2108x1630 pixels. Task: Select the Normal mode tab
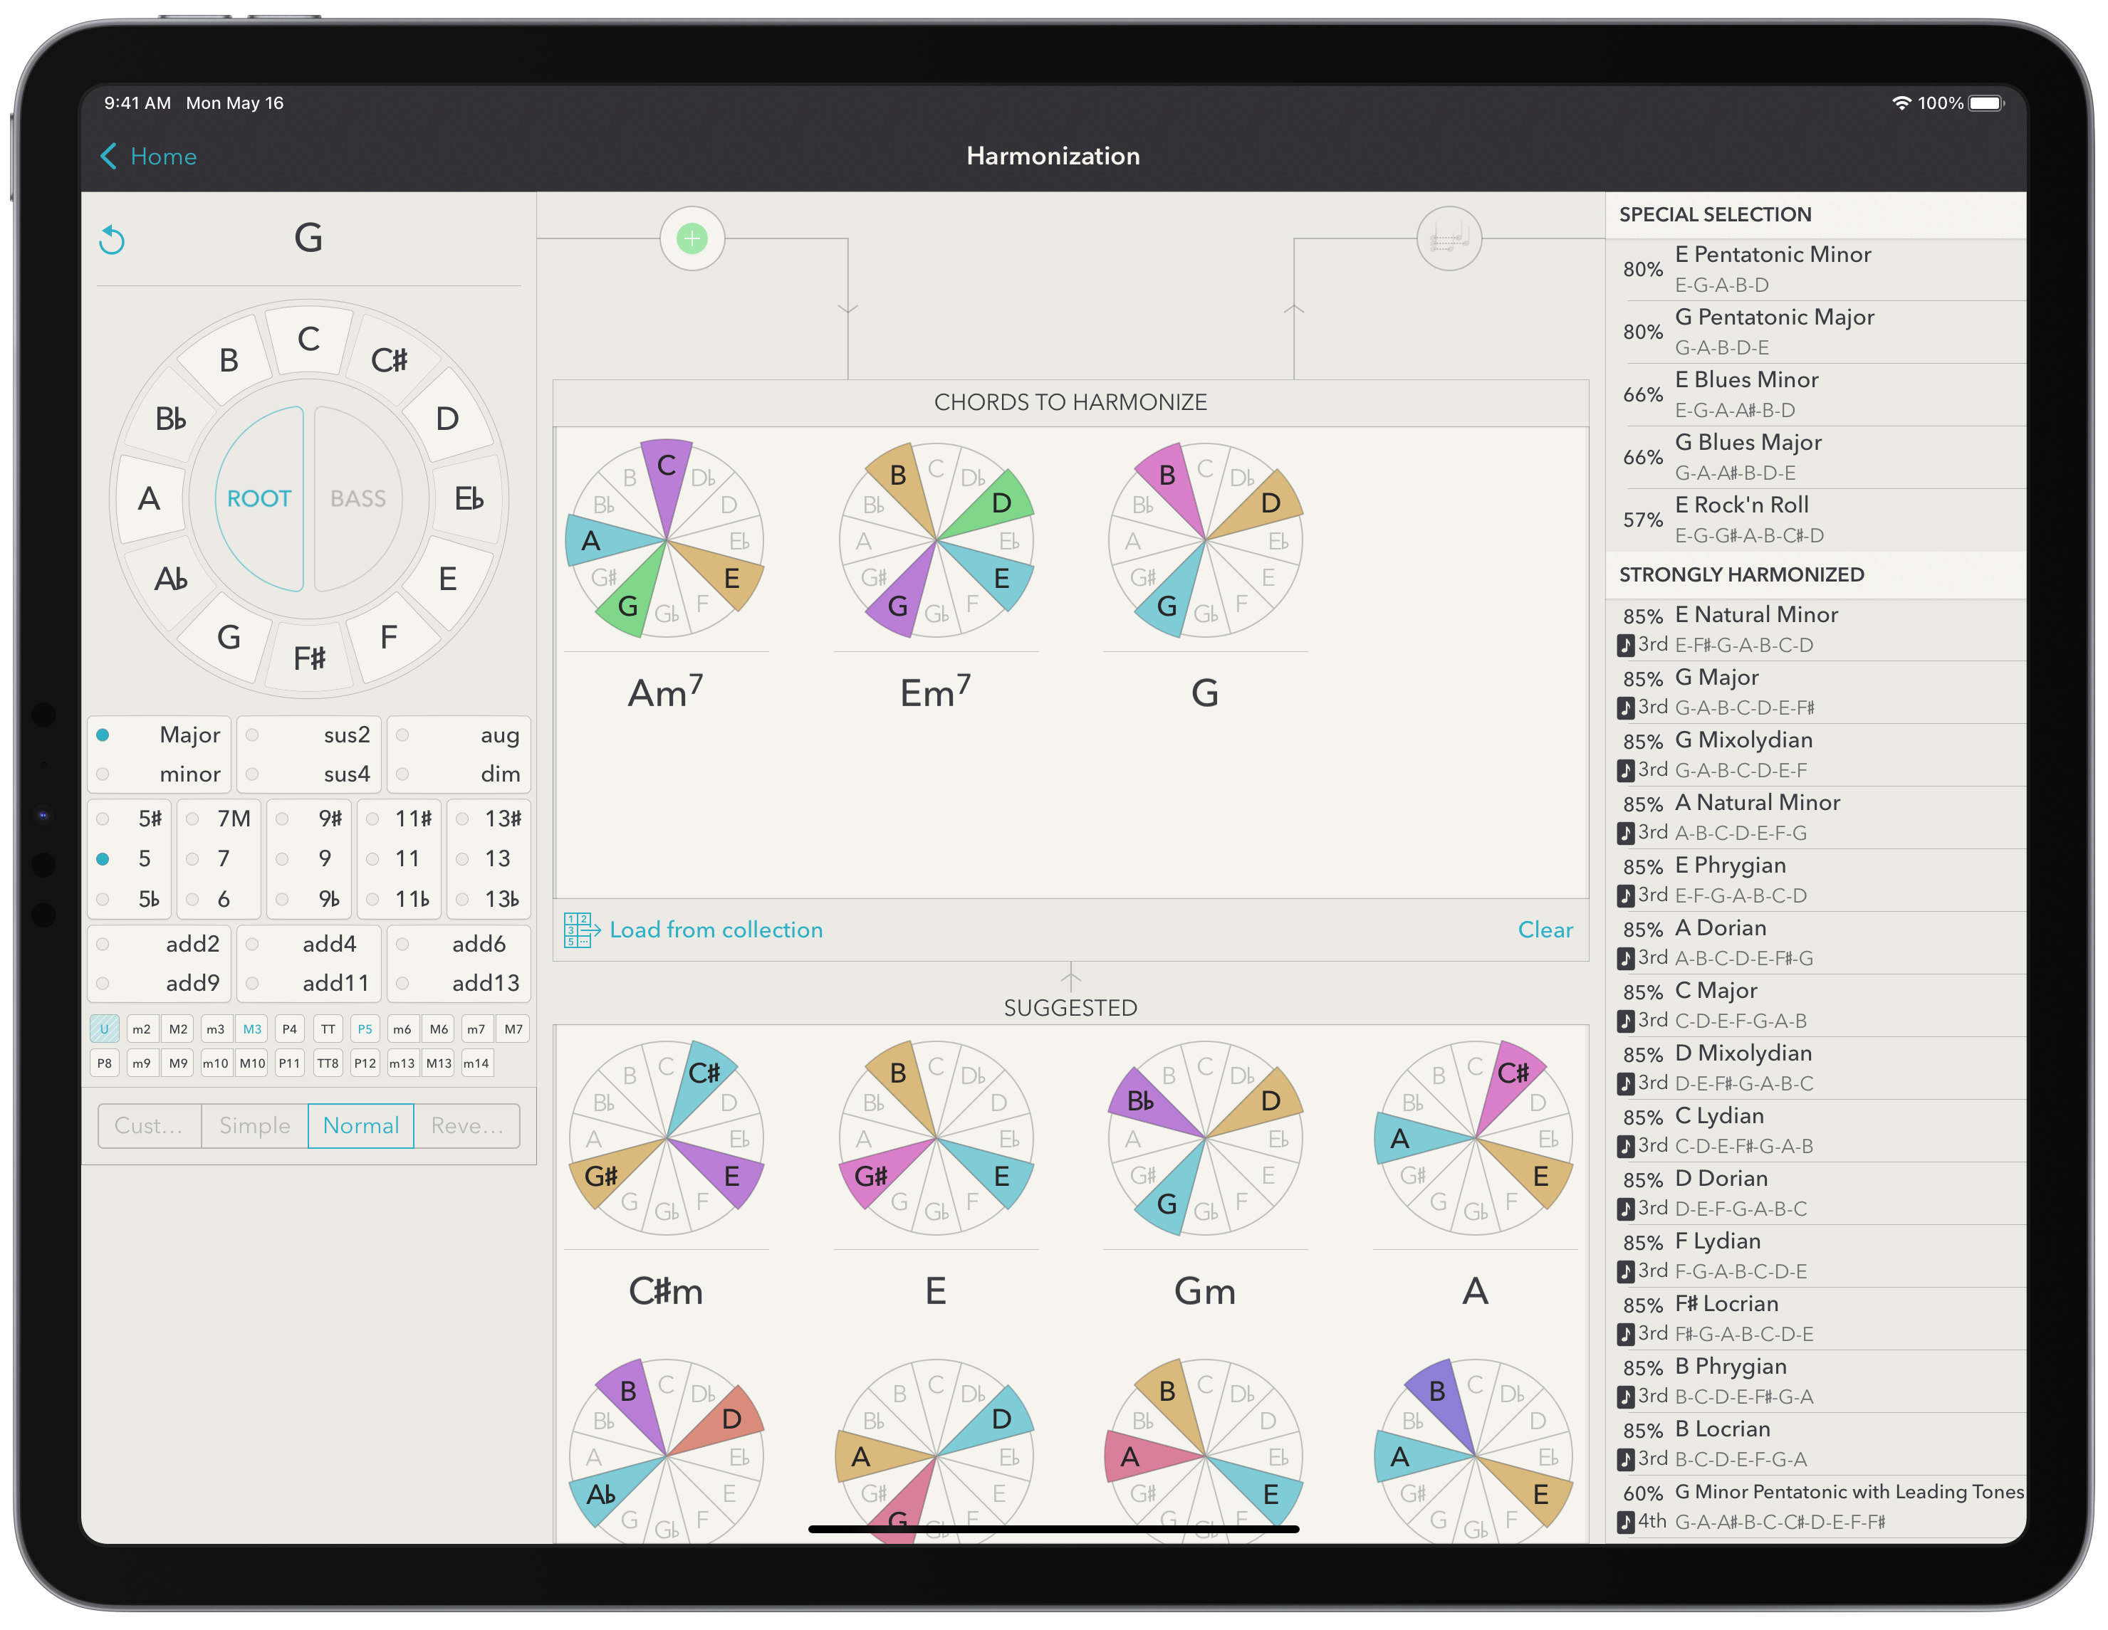coord(361,1125)
